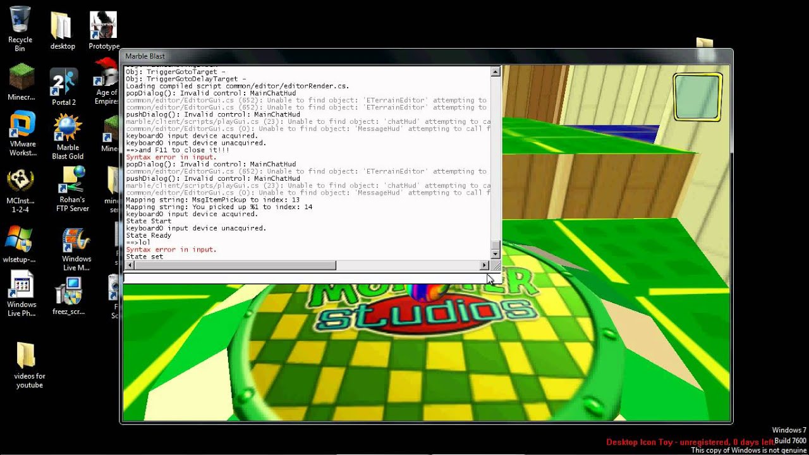Run the wlsetup installer icon
The height and width of the screenshot is (455, 809).
coord(20,243)
